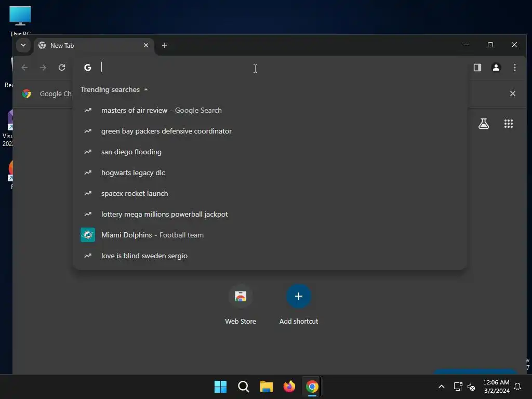
Task: Open the Search Labs flask icon
Action: coord(484,124)
